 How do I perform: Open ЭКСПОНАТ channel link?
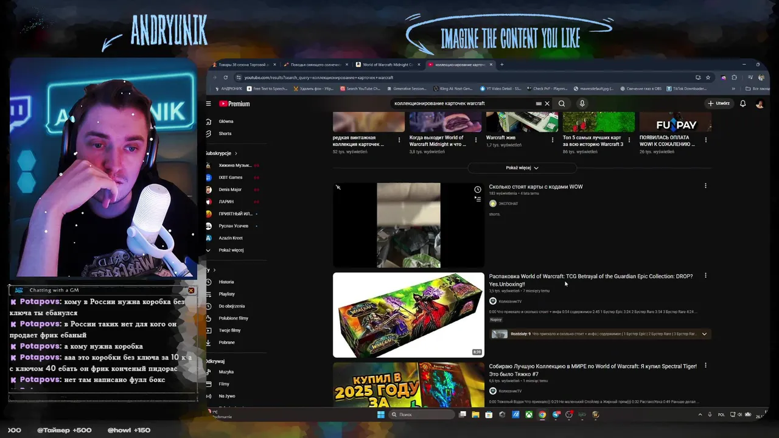(508, 203)
